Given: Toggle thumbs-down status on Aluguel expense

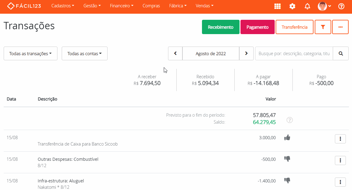Looking at the screenshot, I should (287, 180).
